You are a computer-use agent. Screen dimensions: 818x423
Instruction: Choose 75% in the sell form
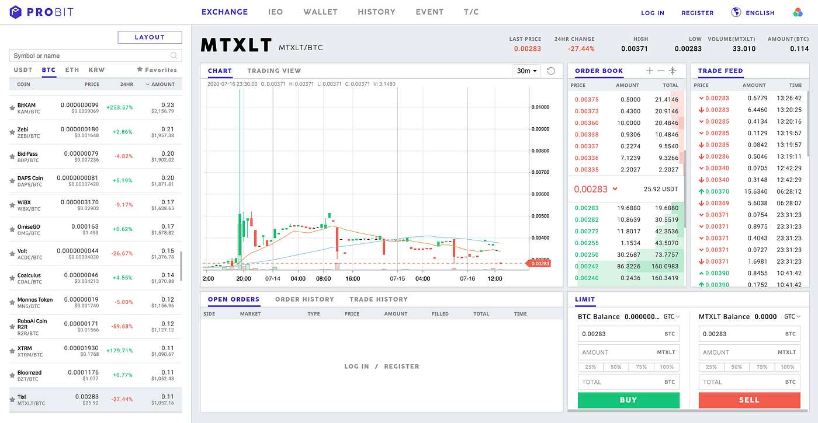point(762,367)
